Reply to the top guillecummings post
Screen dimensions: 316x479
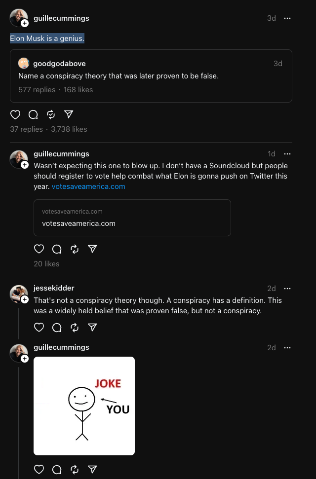(x=33, y=114)
